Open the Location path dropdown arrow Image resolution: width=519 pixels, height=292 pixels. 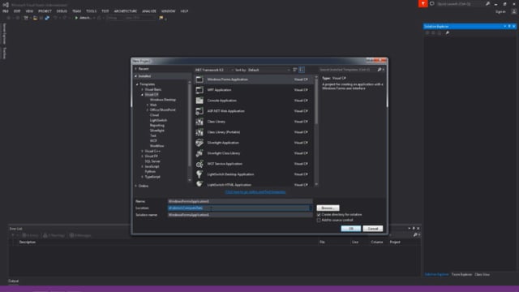311,208
